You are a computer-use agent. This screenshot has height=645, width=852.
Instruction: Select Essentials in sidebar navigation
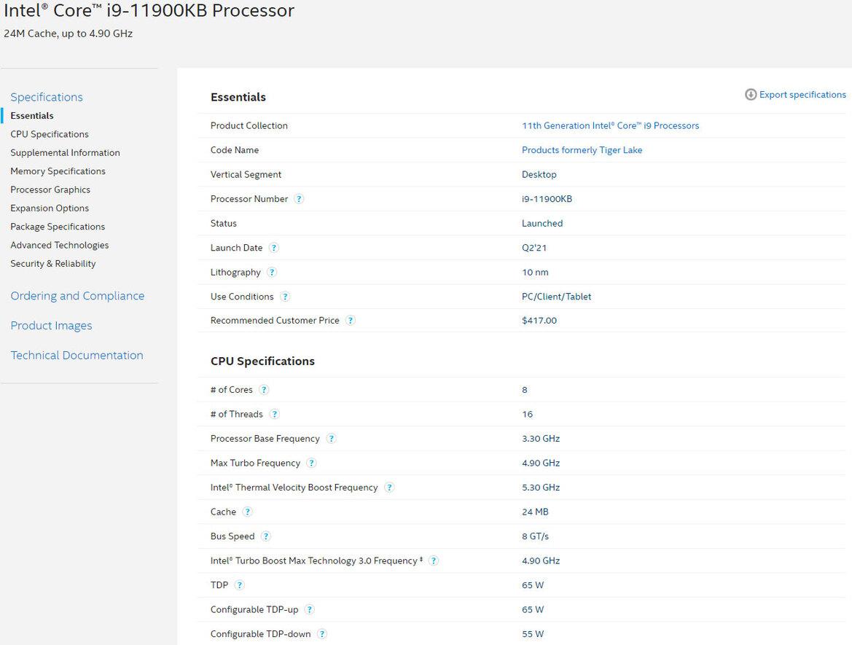click(x=32, y=116)
